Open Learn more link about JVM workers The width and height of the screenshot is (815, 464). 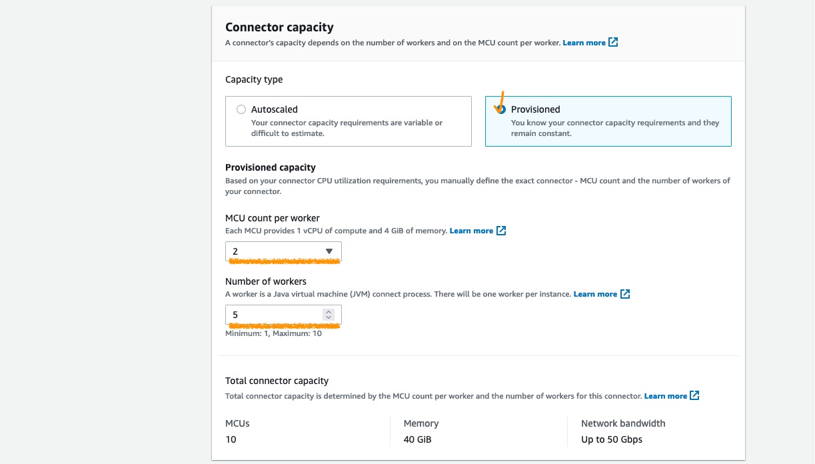595,294
